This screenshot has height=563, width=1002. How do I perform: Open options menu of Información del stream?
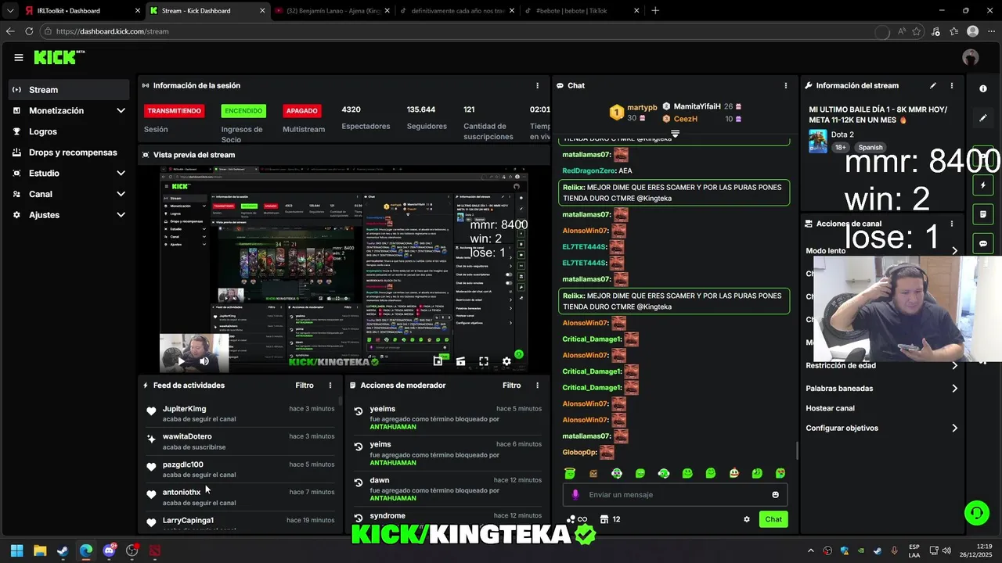click(x=952, y=85)
